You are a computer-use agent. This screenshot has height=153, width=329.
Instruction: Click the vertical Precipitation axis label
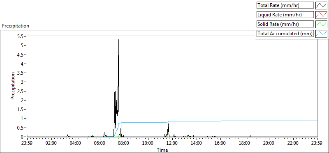click(x=13, y=86)
